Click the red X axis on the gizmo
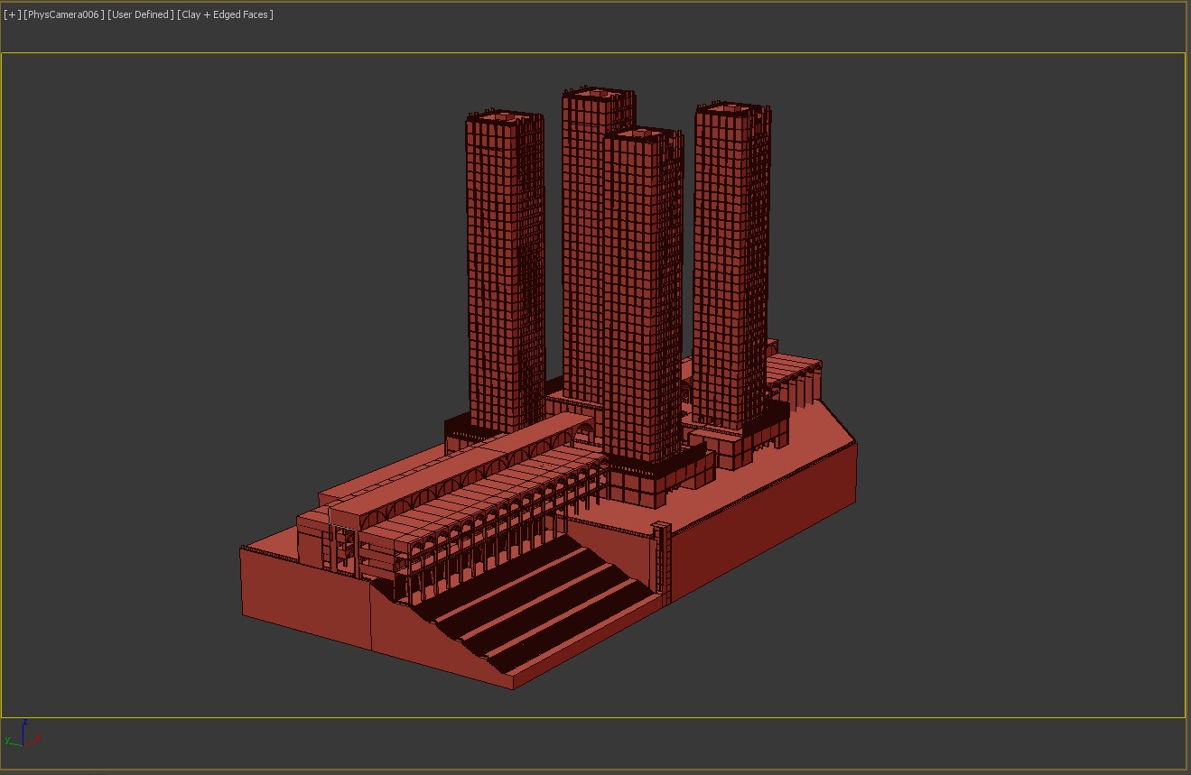 (x=34, y=740)
